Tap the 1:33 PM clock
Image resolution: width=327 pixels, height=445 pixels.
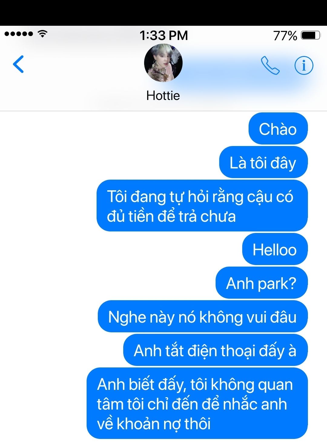[x=163, y=35]
